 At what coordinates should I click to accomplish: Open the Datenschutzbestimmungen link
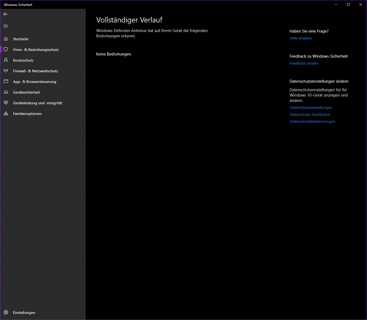[x=312, y=121]
